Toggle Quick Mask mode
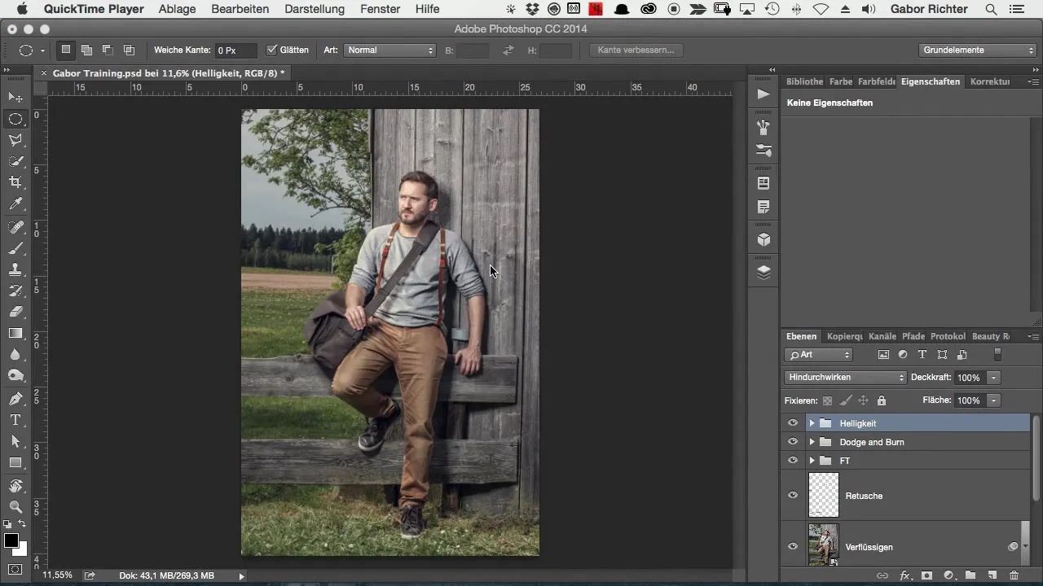The image size is (1043, 586). point(15,569)
